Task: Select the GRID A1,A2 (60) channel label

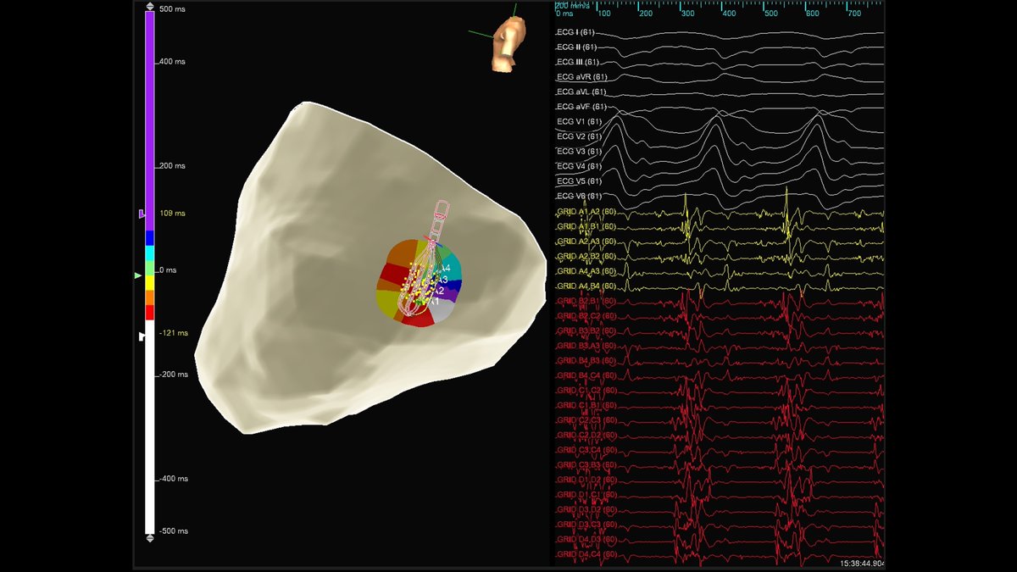Action: click(586, 211)
